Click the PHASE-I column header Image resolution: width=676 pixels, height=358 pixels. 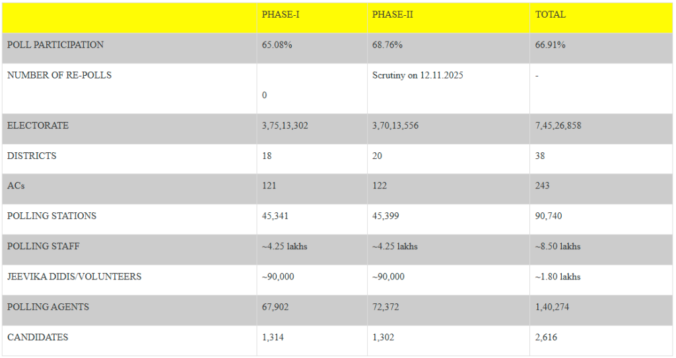pos(281,15)
